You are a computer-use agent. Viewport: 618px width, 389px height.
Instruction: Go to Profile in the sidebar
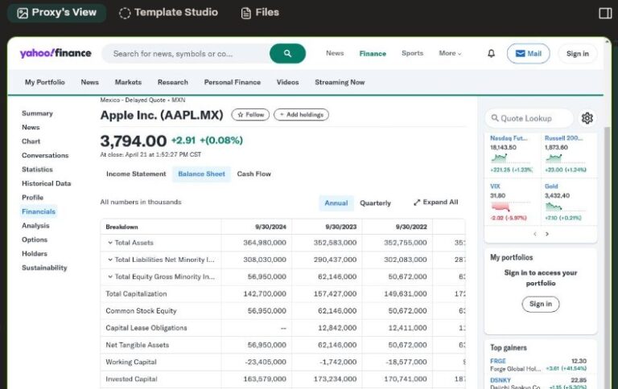[x=32, y=198]
